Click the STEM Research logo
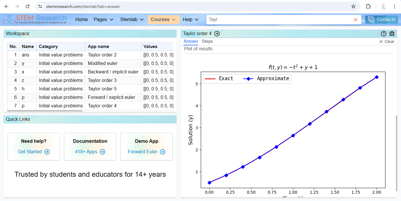 (35, 19)
